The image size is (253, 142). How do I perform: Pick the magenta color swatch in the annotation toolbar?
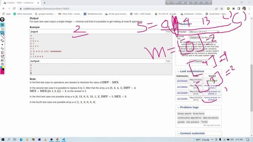pos(2,71)
